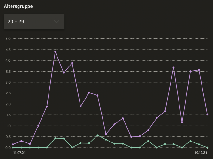
Task: Click the purple dip near 1.15 between late peaks
Action: [182, 122]
